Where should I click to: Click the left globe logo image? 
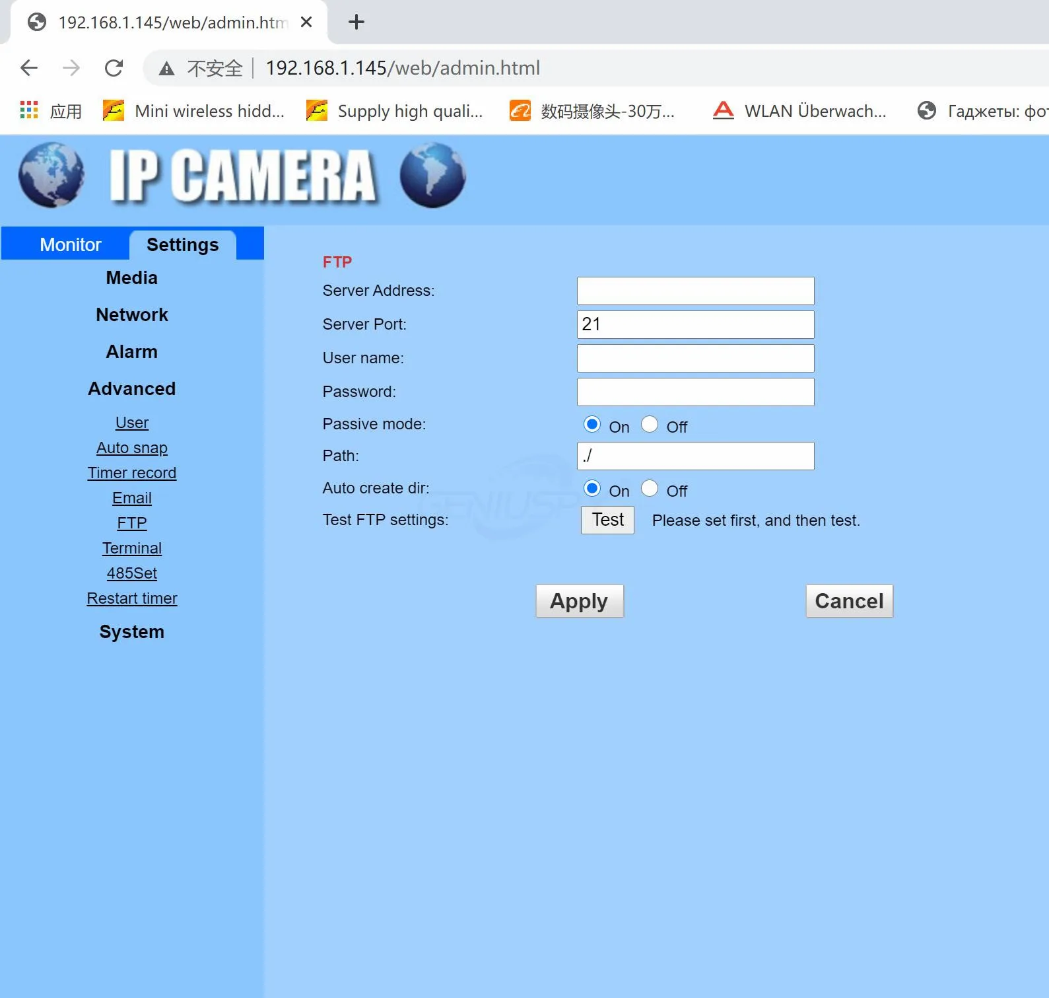pos(51,175)
